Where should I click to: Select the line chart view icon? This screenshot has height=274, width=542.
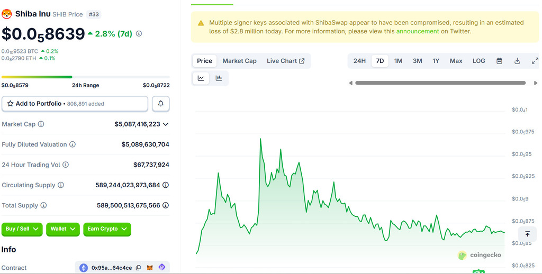pos(201,78)
